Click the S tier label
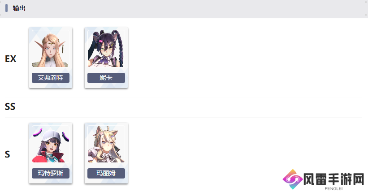Viewport: 368px width, 191px height. [x=8, y=154]
